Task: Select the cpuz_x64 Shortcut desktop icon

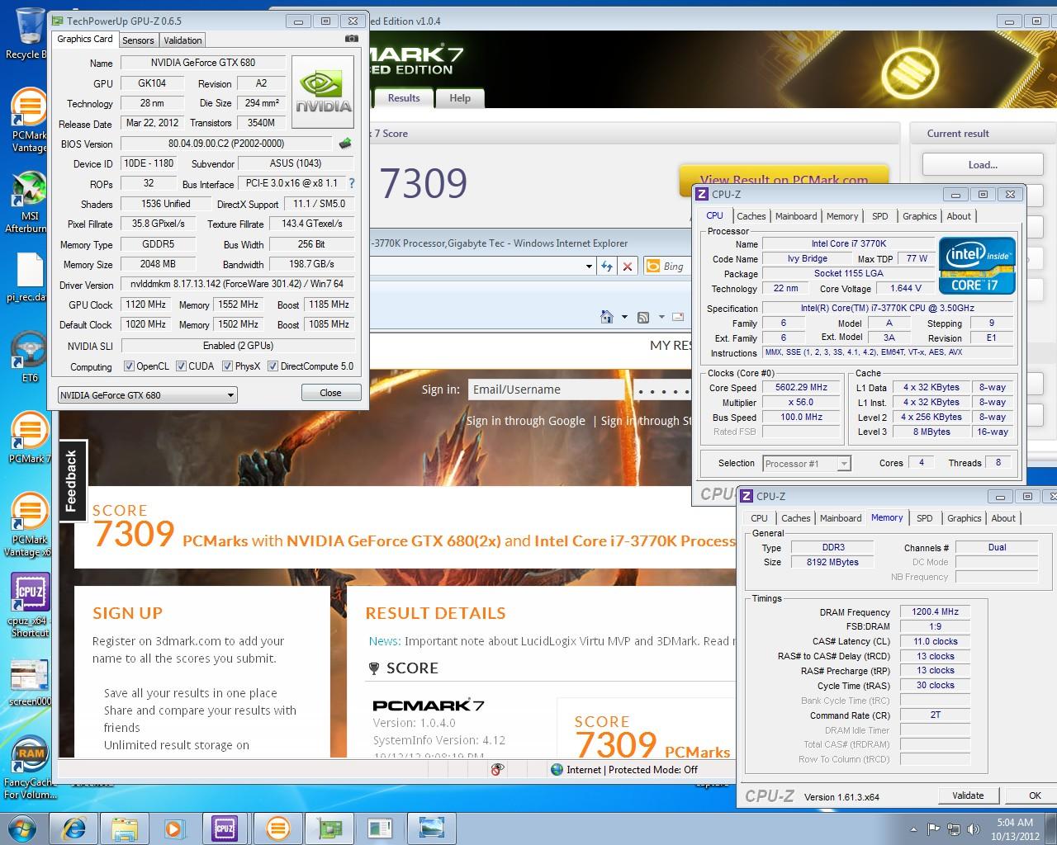Action: coord(30,604)
